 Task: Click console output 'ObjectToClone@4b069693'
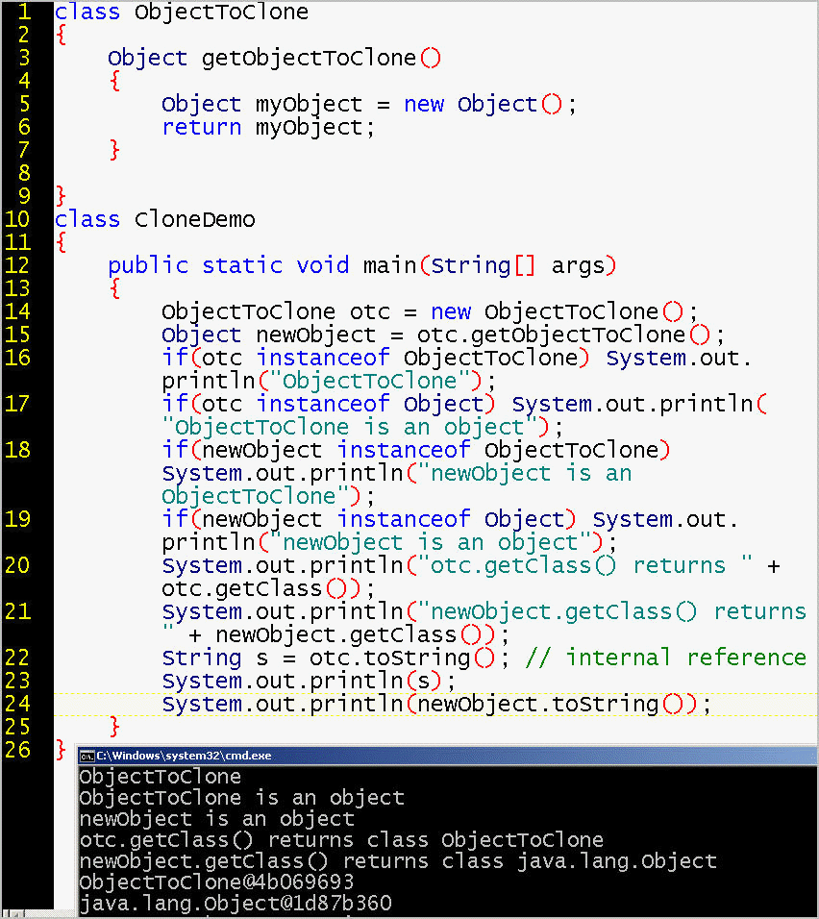(x=216, y=882)
